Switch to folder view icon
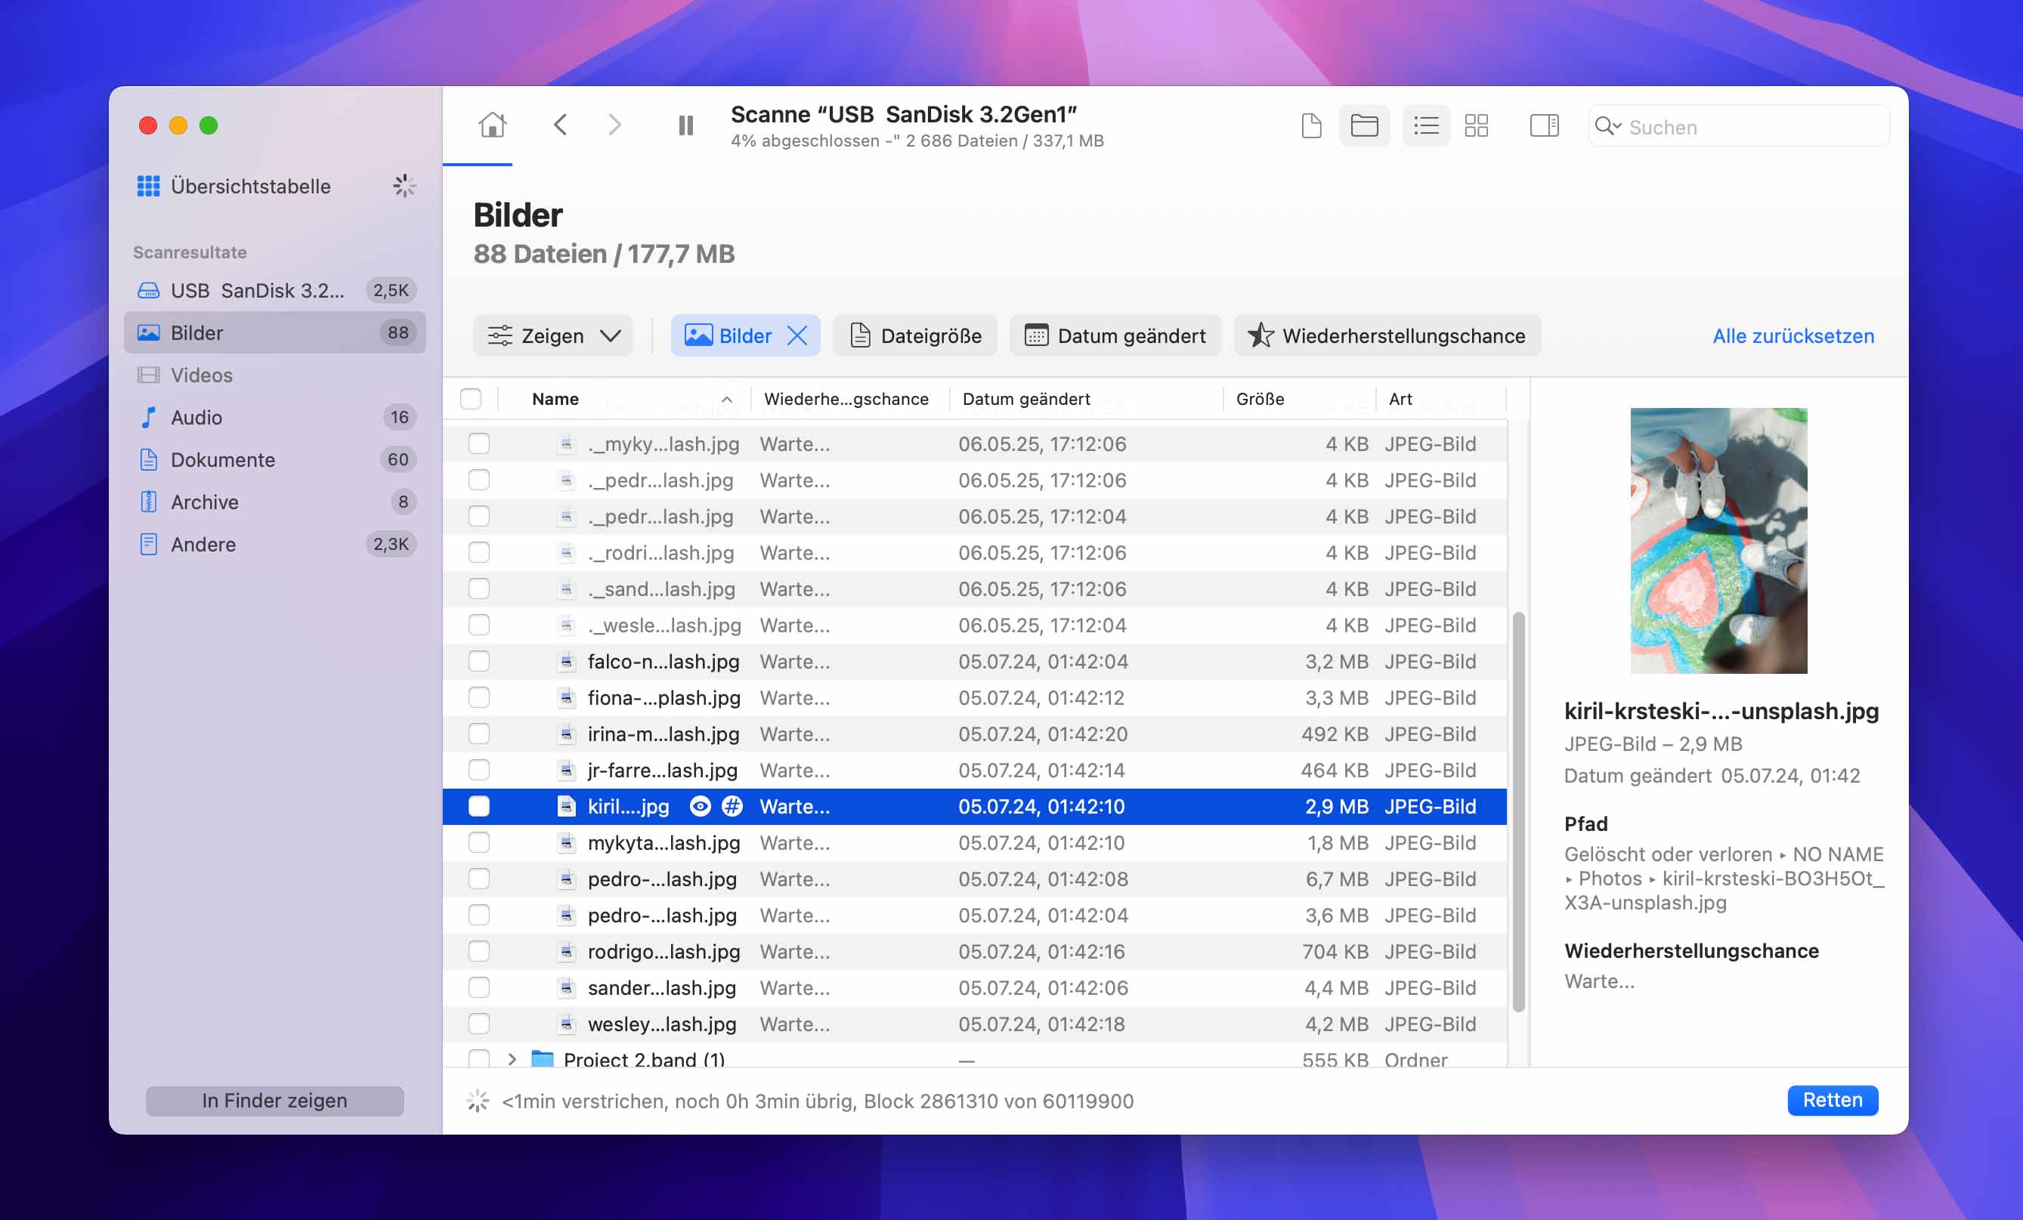This screenshot has width=2023, height=1220. pyautogui.click(x=1364, y=125)
